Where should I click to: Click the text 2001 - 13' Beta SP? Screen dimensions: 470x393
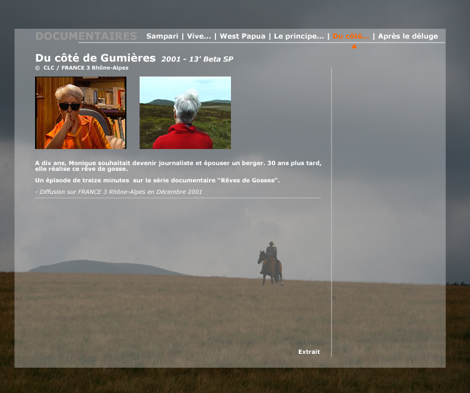point(197,59)
